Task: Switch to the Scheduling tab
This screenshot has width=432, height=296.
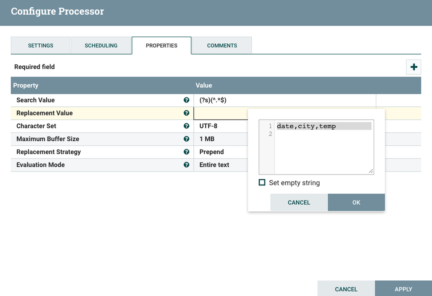Action: [101, 45]
